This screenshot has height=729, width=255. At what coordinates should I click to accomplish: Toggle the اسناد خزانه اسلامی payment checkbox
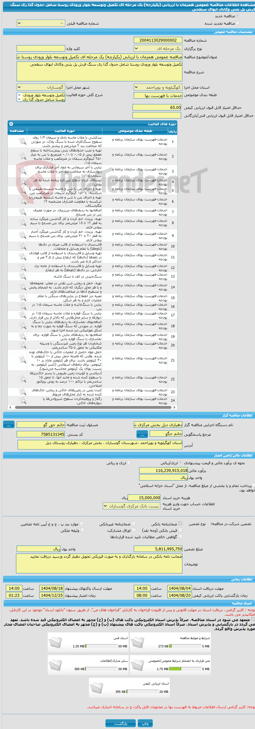pyautogui.click(x=253, y=485)
